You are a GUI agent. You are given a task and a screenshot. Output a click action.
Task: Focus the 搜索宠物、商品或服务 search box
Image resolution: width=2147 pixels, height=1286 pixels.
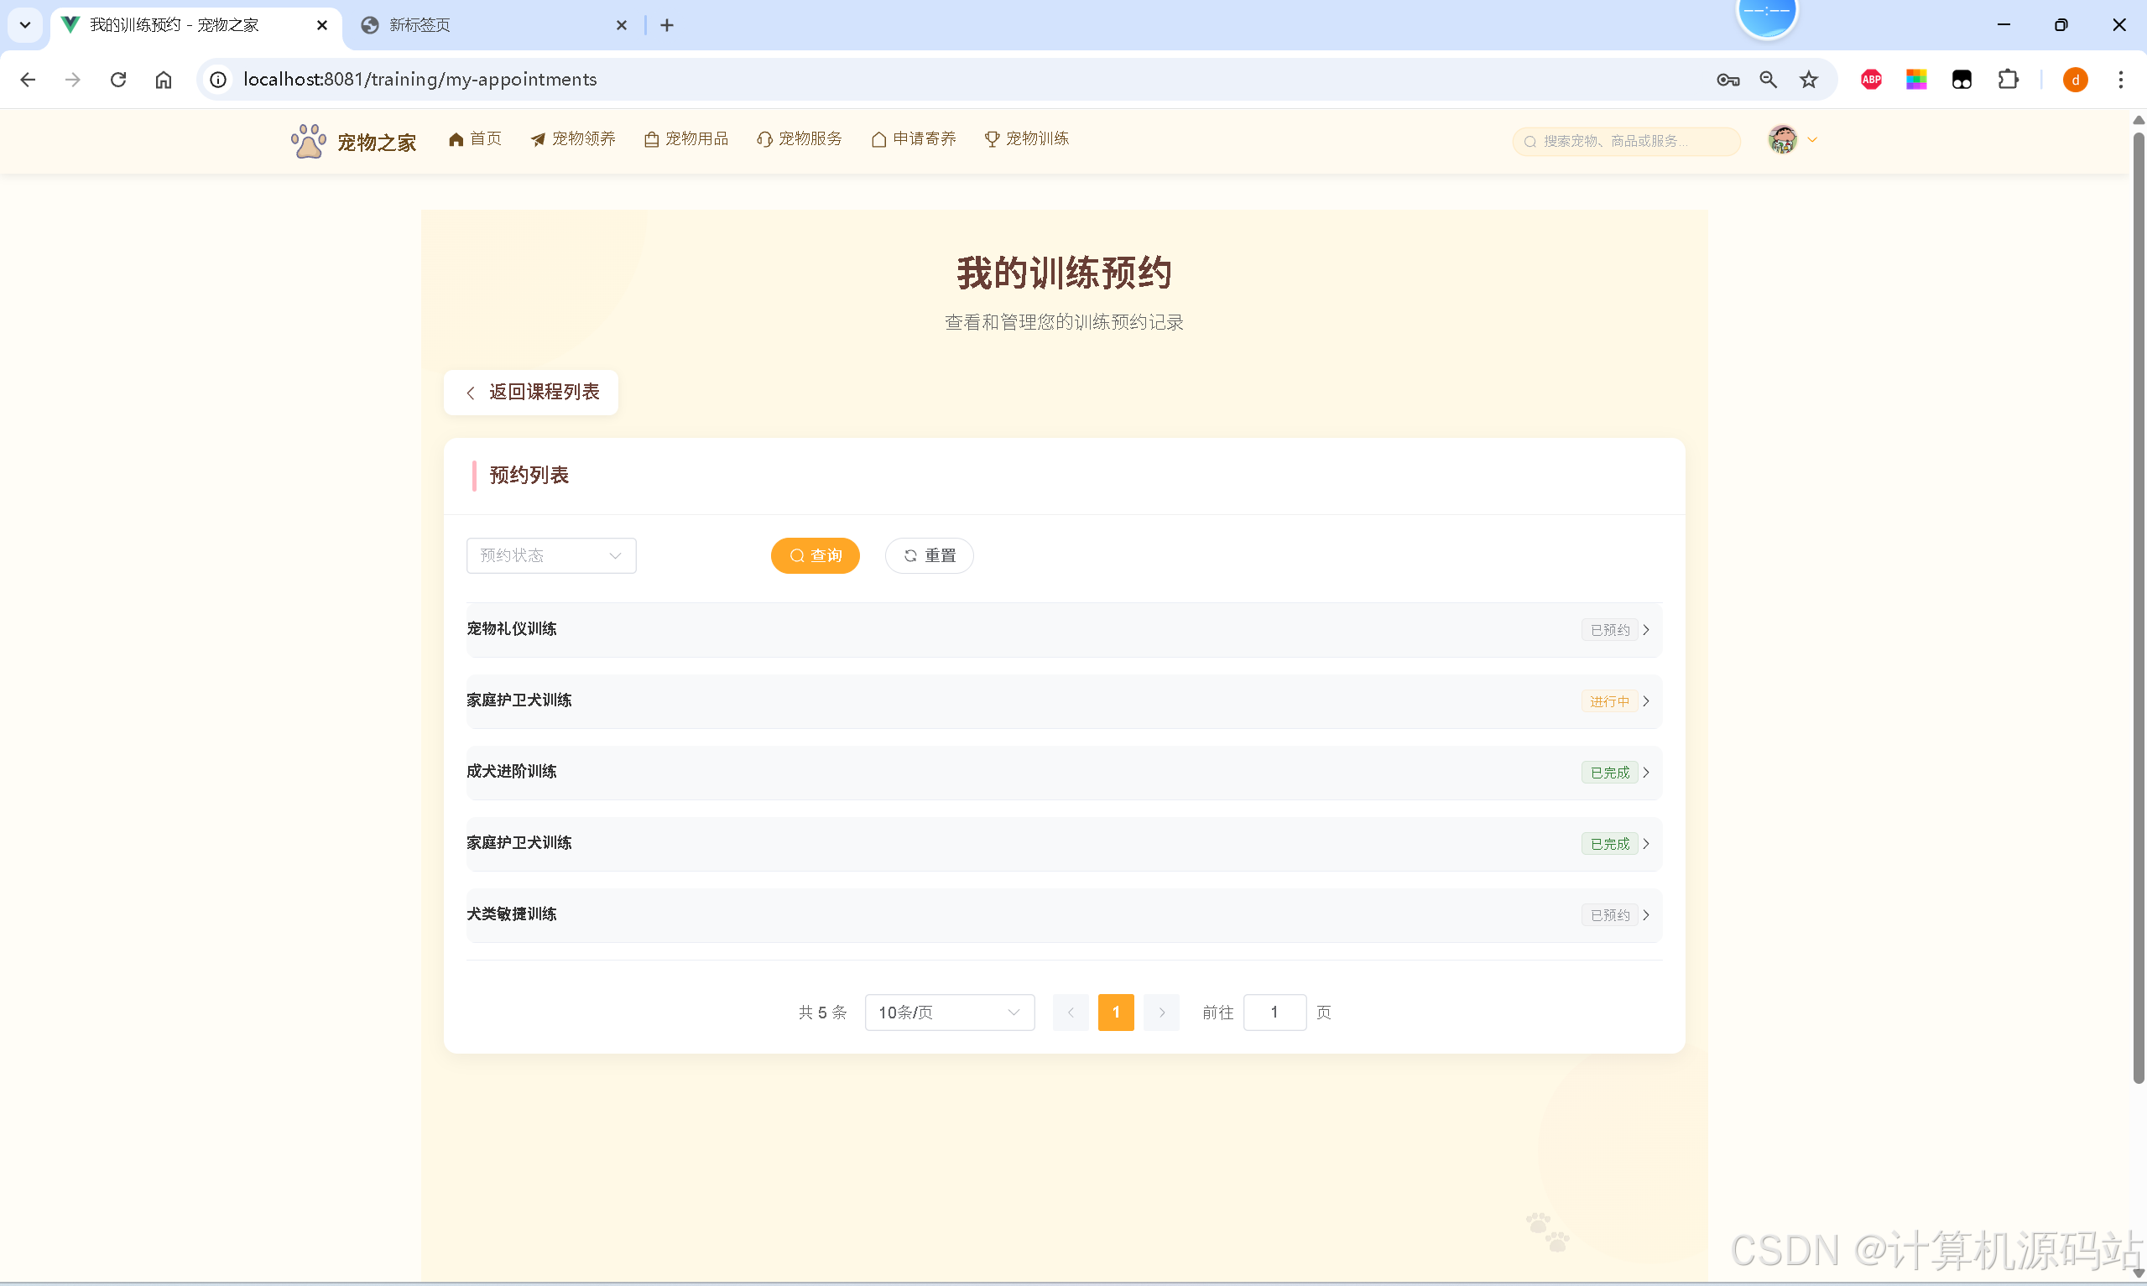(1626, 141)
